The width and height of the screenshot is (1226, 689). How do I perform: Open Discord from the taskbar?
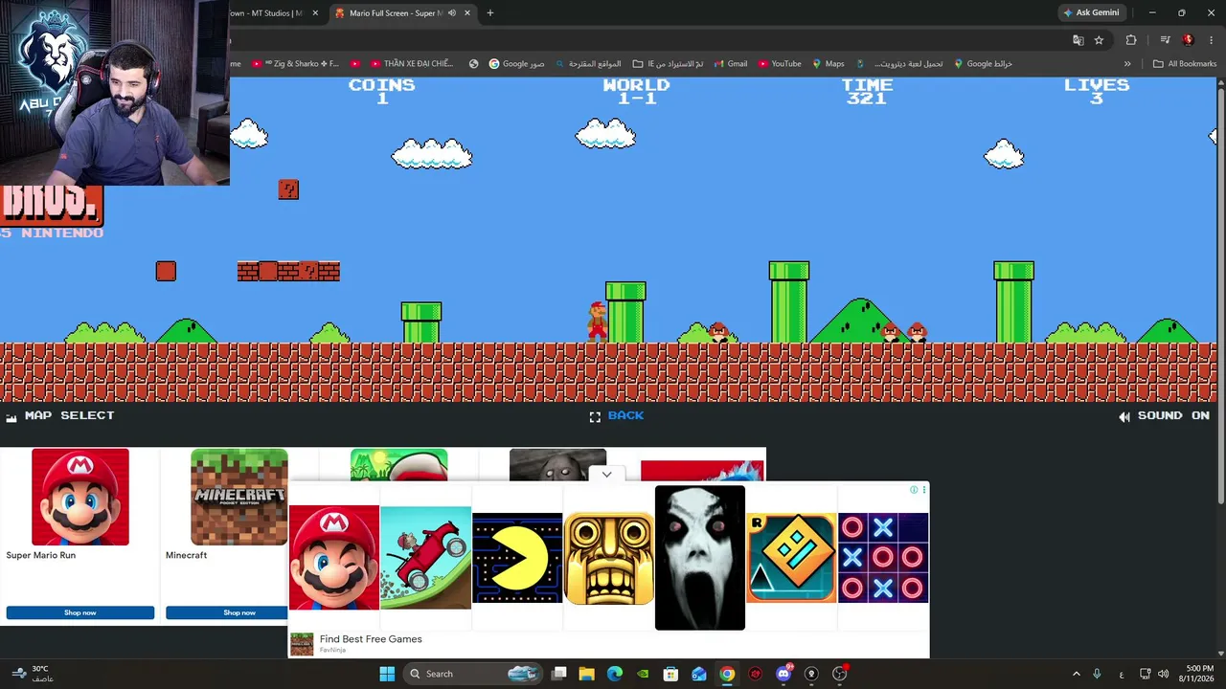(x=783, y=674)
